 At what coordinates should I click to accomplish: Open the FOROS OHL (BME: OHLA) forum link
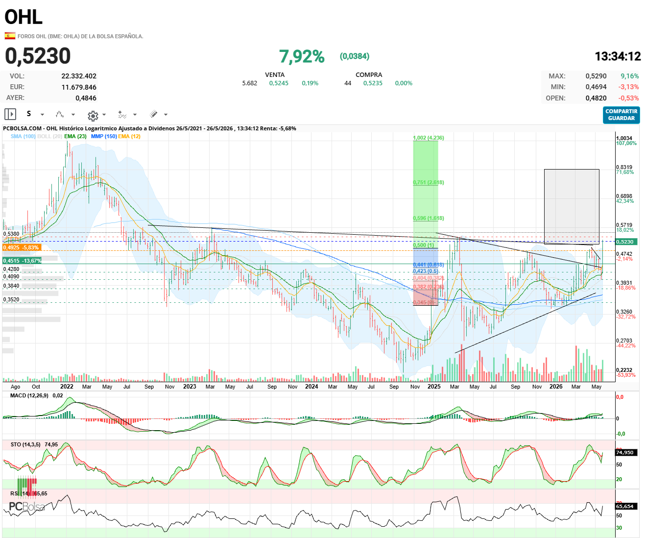(80, 36)
